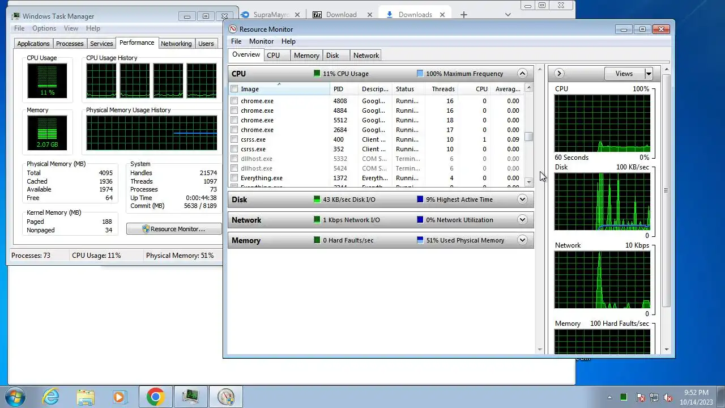Open Task Manager's Networking tab
The height and width of the screenshot is (408, 725).
(176, 44)
